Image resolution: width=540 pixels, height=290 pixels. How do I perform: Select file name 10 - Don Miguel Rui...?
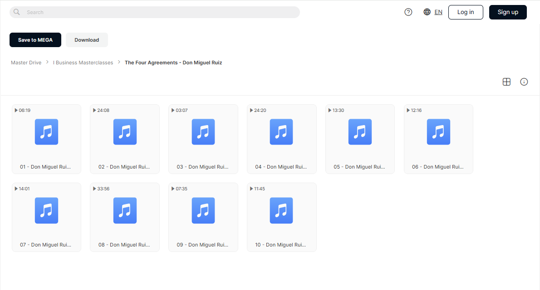280,245
